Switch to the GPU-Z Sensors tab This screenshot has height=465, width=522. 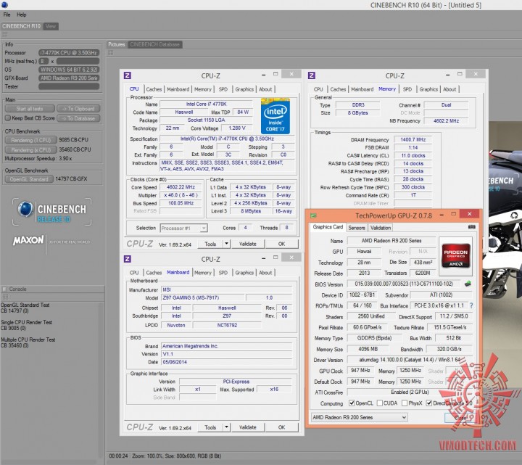tap(357, 228)
